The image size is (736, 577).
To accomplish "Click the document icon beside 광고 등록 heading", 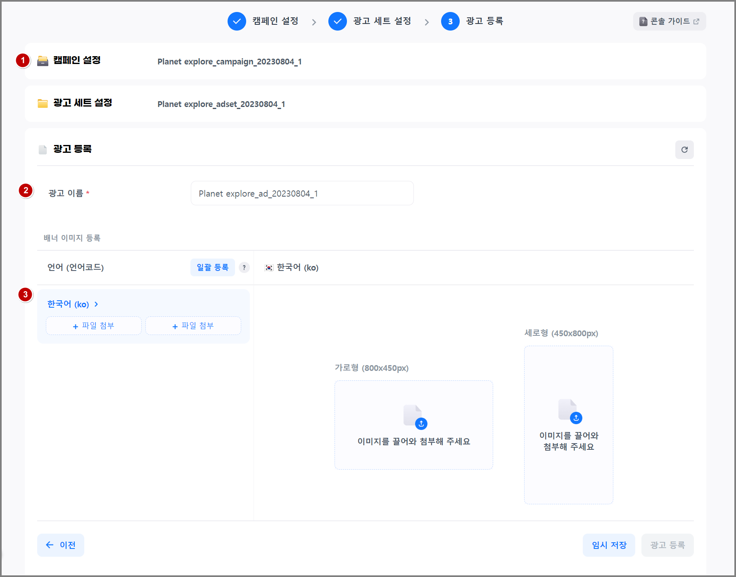I will [x=43, y=150].
